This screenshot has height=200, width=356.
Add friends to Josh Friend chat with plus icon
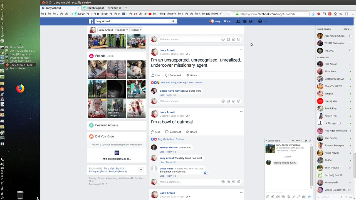(293, 141)
